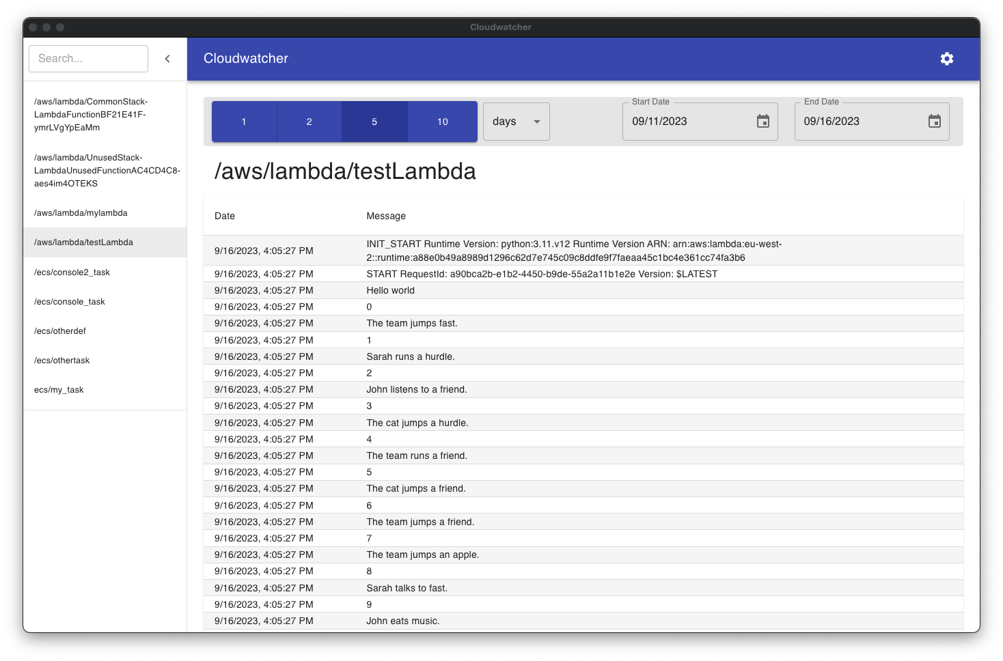Image resolution: width=1003 pixels, height=661 pixels.
Task: Select the 2 time range button
Action: click(309, 122)
